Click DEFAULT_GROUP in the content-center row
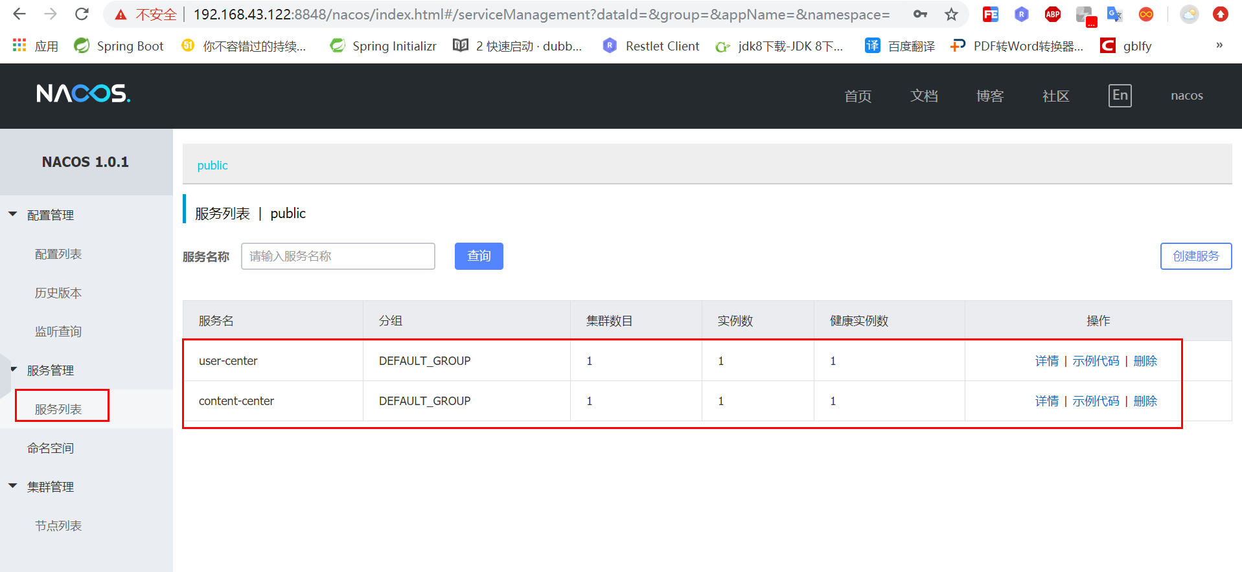This screenshot has height=572, width=1242. pyautogui.click(x=425, y=401)
